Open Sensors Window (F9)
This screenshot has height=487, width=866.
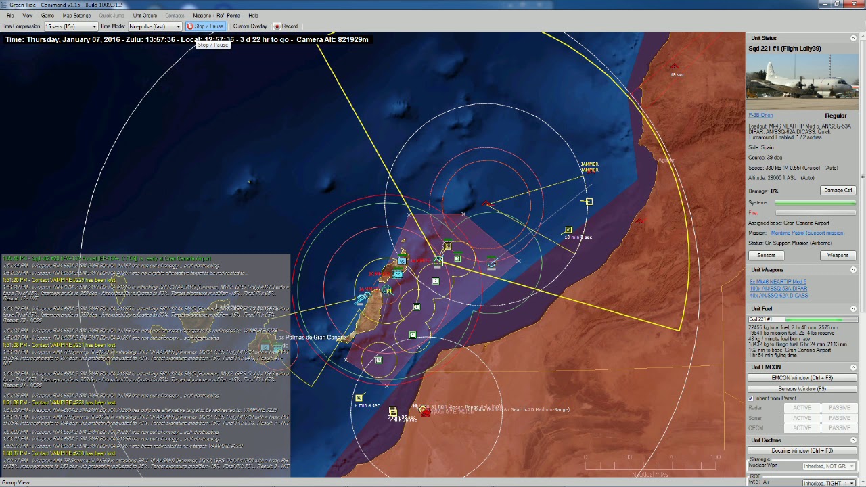[802, 389]
